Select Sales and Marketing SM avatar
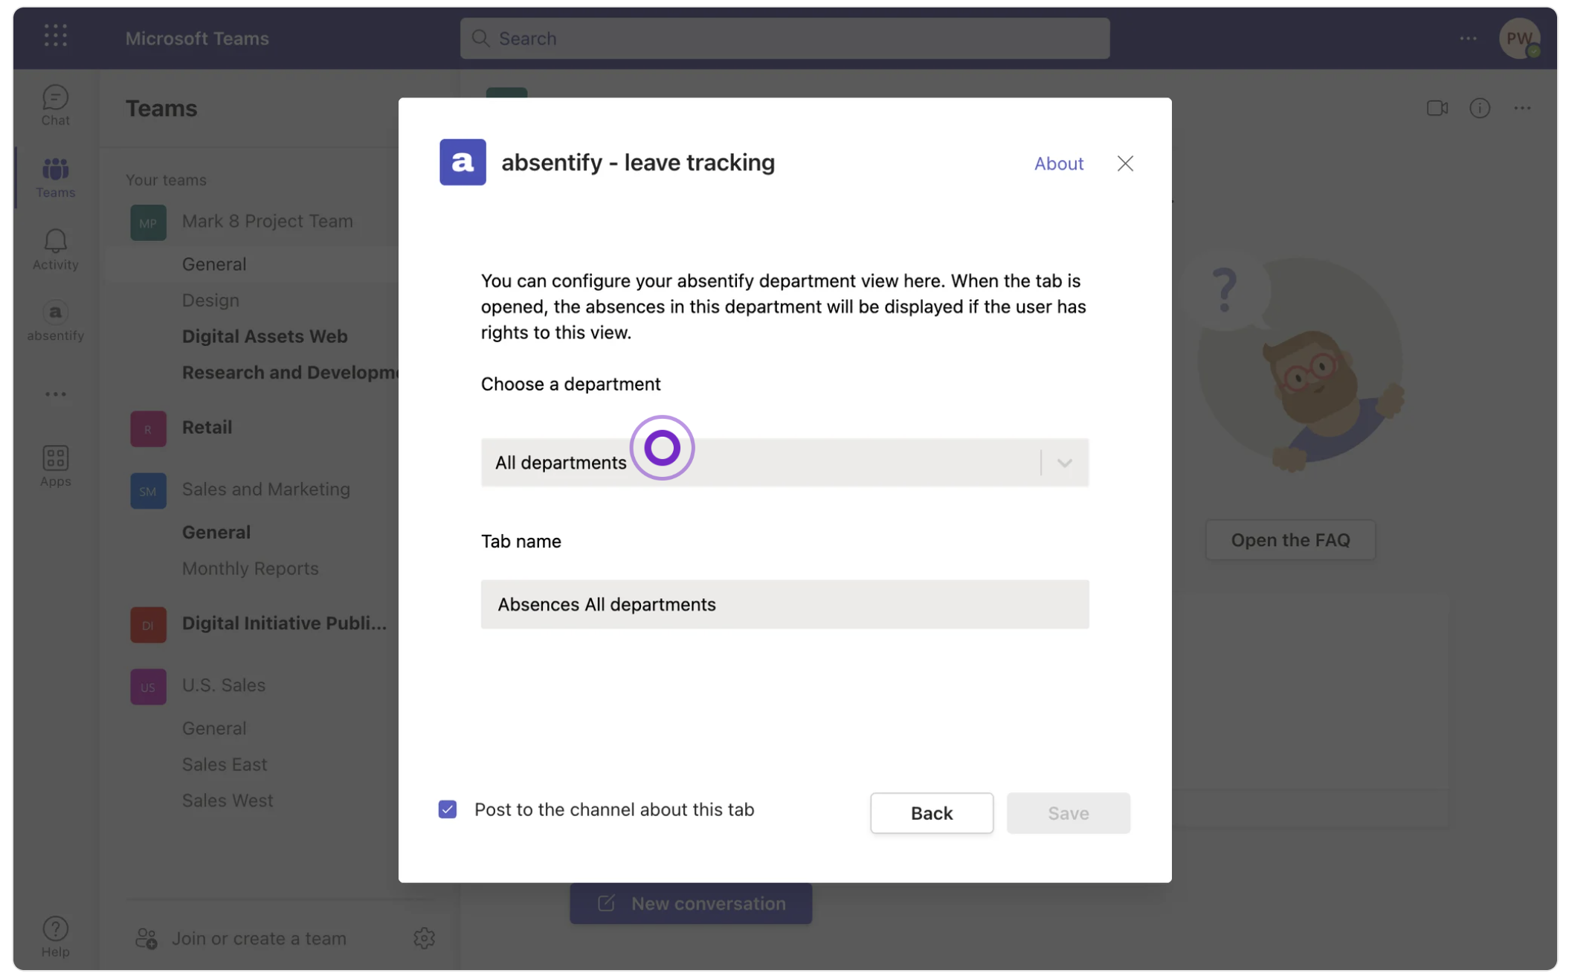 148,491
